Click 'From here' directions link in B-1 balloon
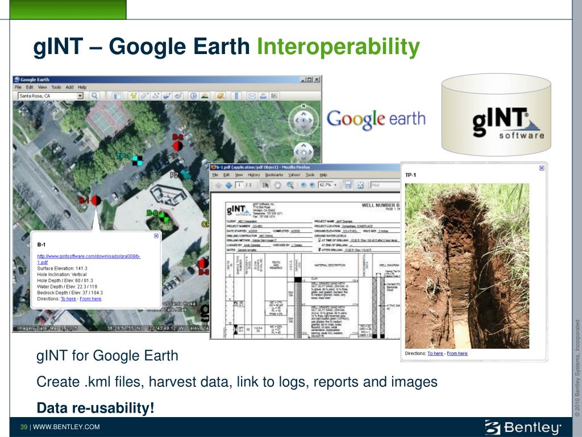Viewport: 582px width, 437px height. (90, 299)
